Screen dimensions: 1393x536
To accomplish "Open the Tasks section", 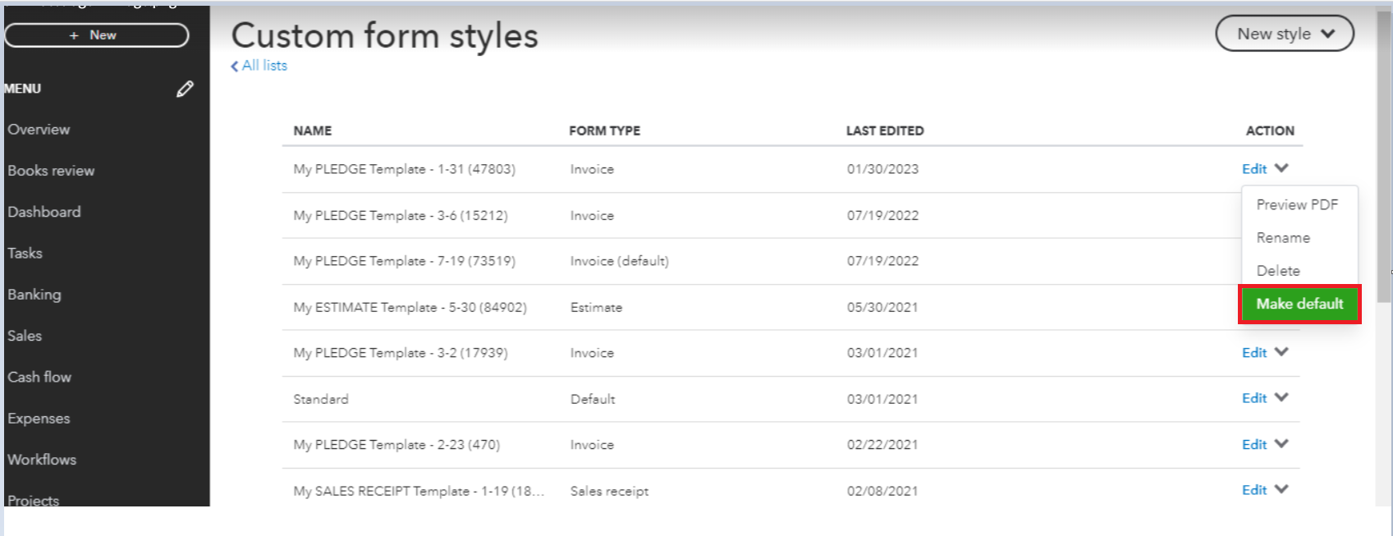I will pyautogui.click(x=25, y=253).
